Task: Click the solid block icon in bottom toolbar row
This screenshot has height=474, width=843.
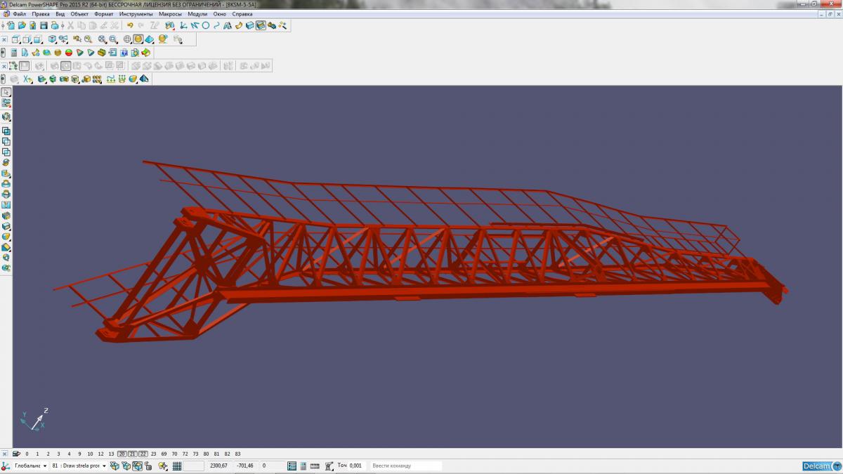Action: tap(42, 79)
